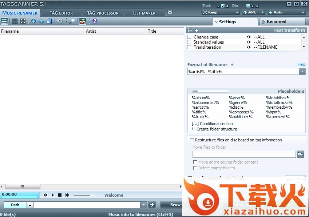This screenshot has width=309, height=217.
Task: Open the Renamed tab
Action: click(x=283, y=21)
